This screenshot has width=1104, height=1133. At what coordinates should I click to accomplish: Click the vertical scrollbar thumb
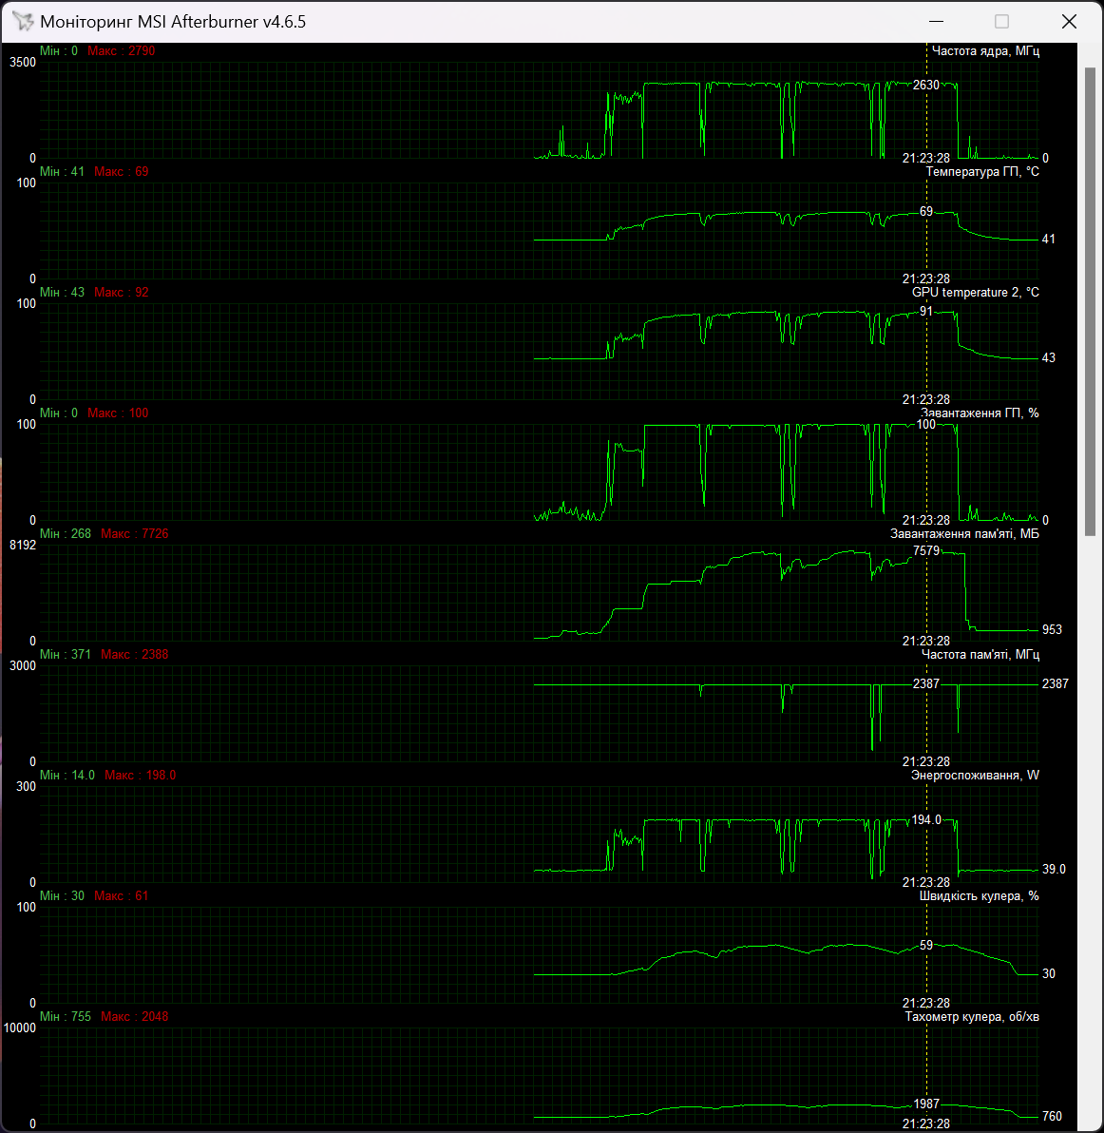point(1091,301)
